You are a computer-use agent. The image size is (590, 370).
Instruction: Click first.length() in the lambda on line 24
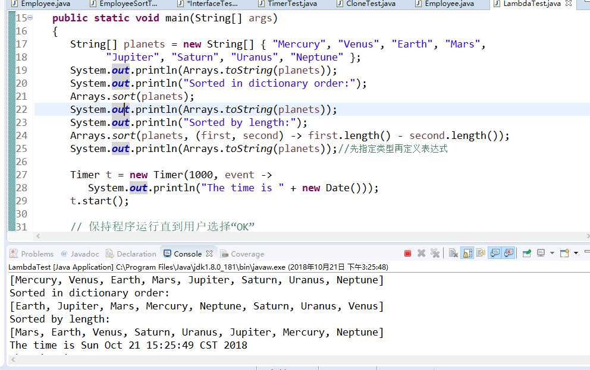[x=349, y=135]
